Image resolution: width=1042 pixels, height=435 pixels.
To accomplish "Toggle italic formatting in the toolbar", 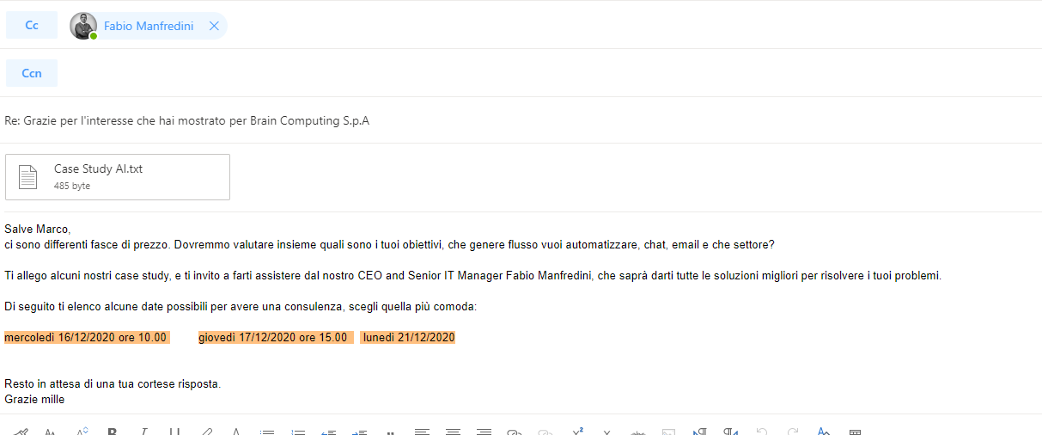I will 143,432.
